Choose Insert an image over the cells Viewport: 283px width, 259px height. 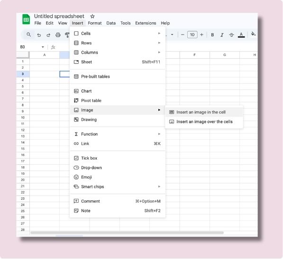[x=204, y=122]
